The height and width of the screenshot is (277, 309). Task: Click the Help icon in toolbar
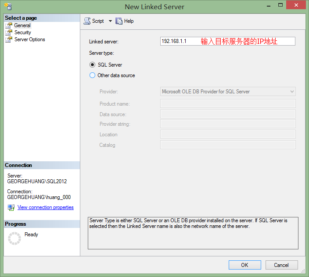119,21
